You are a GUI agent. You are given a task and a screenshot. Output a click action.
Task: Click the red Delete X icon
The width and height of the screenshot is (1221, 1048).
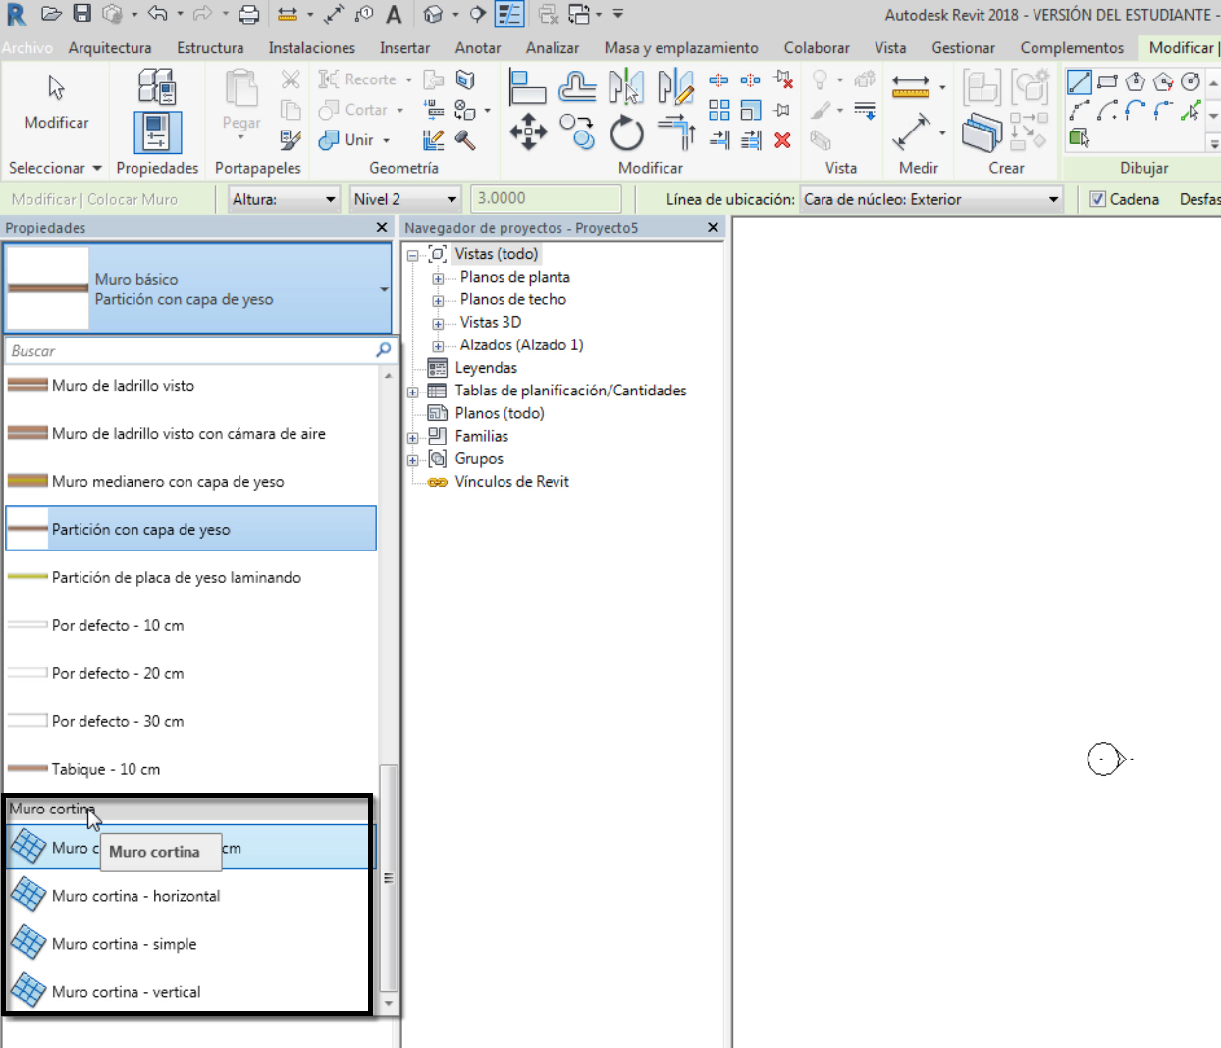782,140
